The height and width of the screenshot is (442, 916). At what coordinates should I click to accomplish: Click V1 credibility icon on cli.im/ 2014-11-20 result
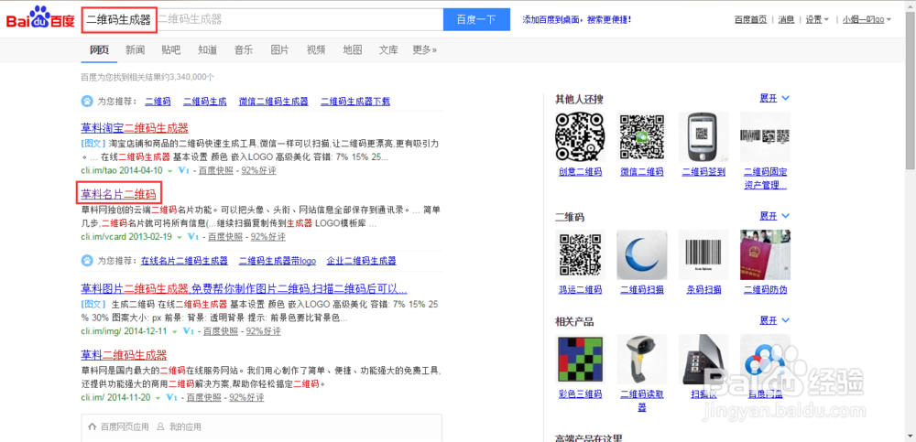pos(172,398)
